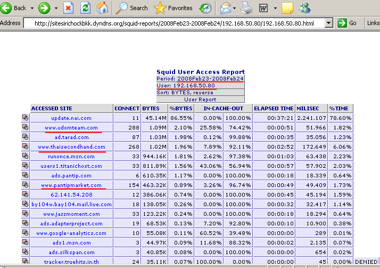Viewport: 380px width, 268px height.
Task: Click date/time report icon for users1.titanichost.com
Action: point(26,166)
